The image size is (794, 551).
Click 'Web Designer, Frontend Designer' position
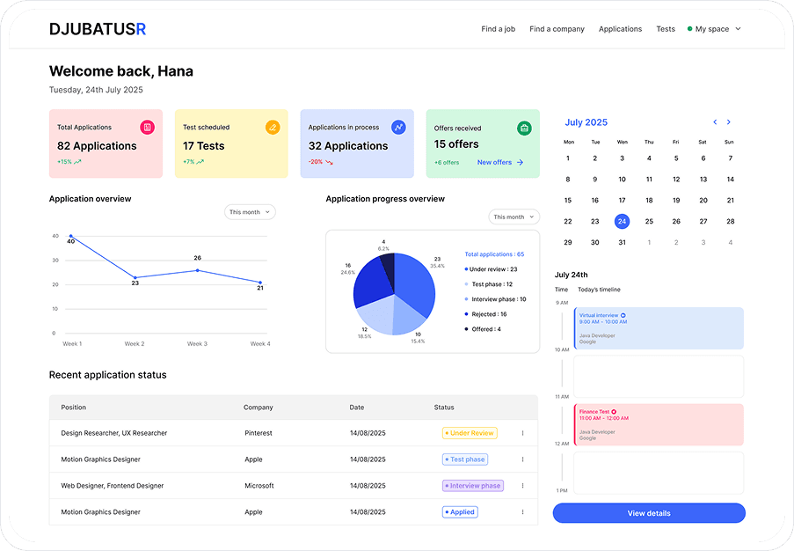pyautogui.click(x=113, y=486)
